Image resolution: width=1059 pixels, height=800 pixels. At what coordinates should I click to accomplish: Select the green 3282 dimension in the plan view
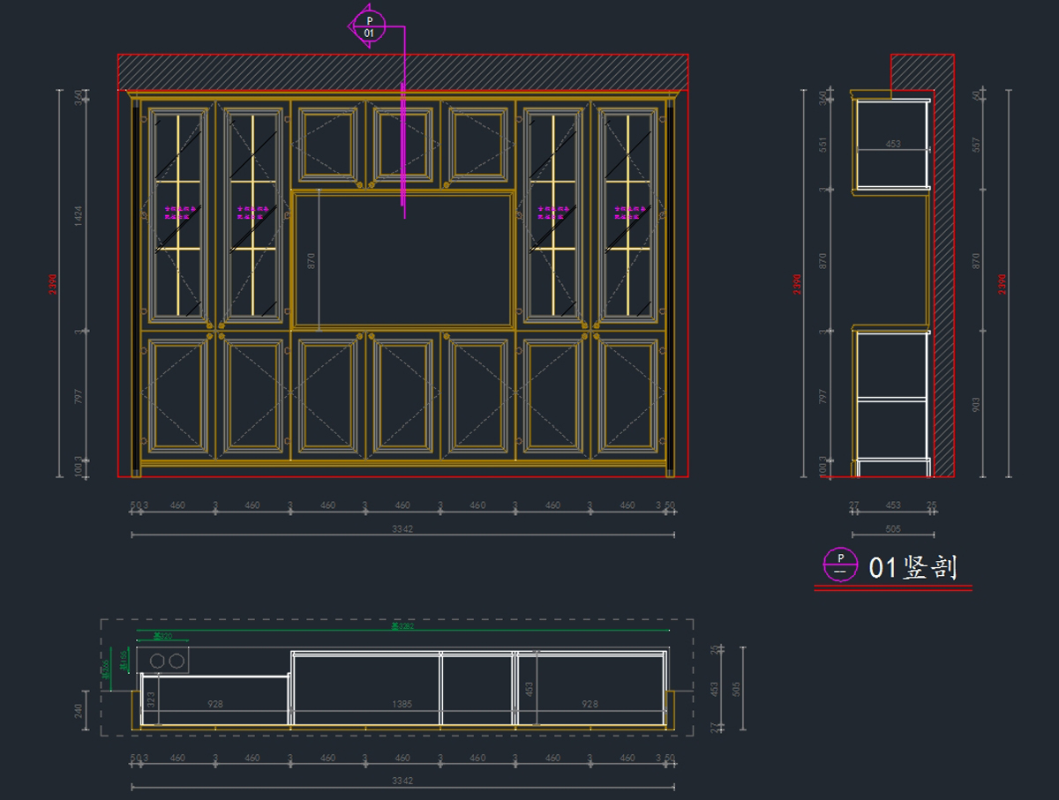point(402,627)
